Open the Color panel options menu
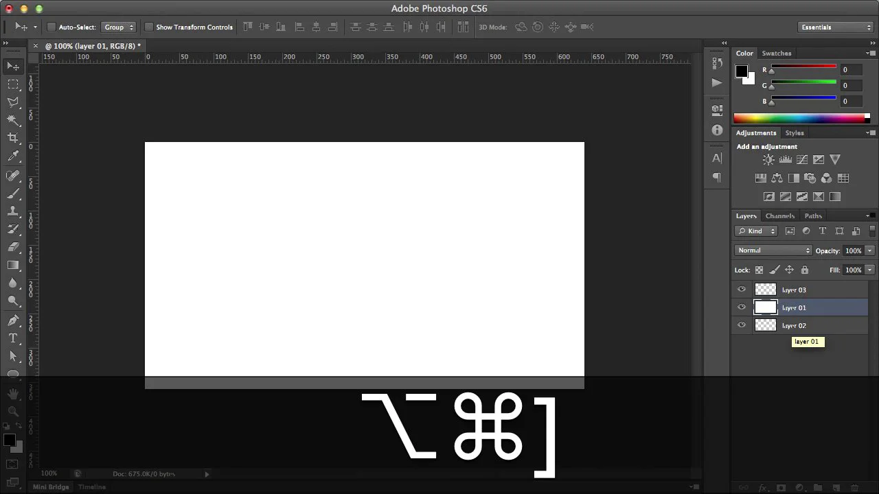The width and height of the screenshot is (879, 494). tap(869, 54)
